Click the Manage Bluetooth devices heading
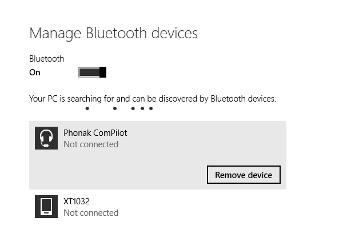 pos(113,33)
